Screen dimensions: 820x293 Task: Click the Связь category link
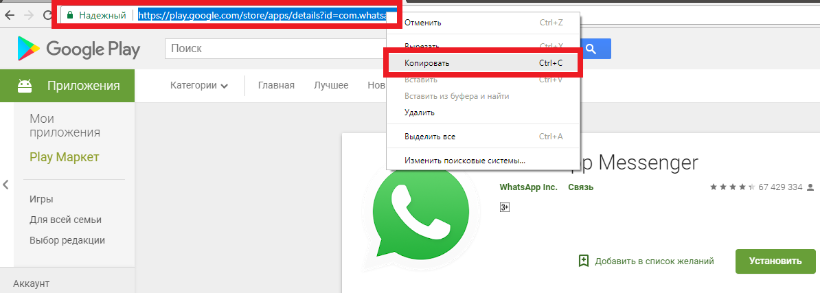tap(580, 187)
